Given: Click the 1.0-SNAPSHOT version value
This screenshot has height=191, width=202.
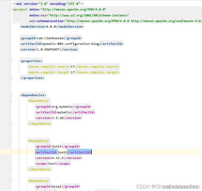Looking at the screenshot, I should pyautogui.click(x=48, y=49).
